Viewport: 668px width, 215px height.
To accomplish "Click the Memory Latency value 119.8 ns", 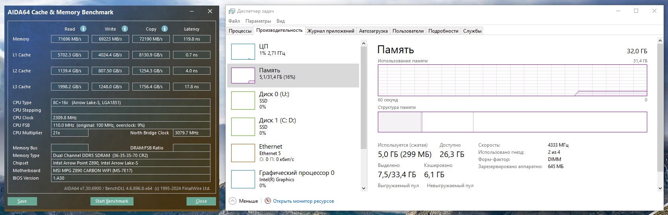I will click(192, 39).
